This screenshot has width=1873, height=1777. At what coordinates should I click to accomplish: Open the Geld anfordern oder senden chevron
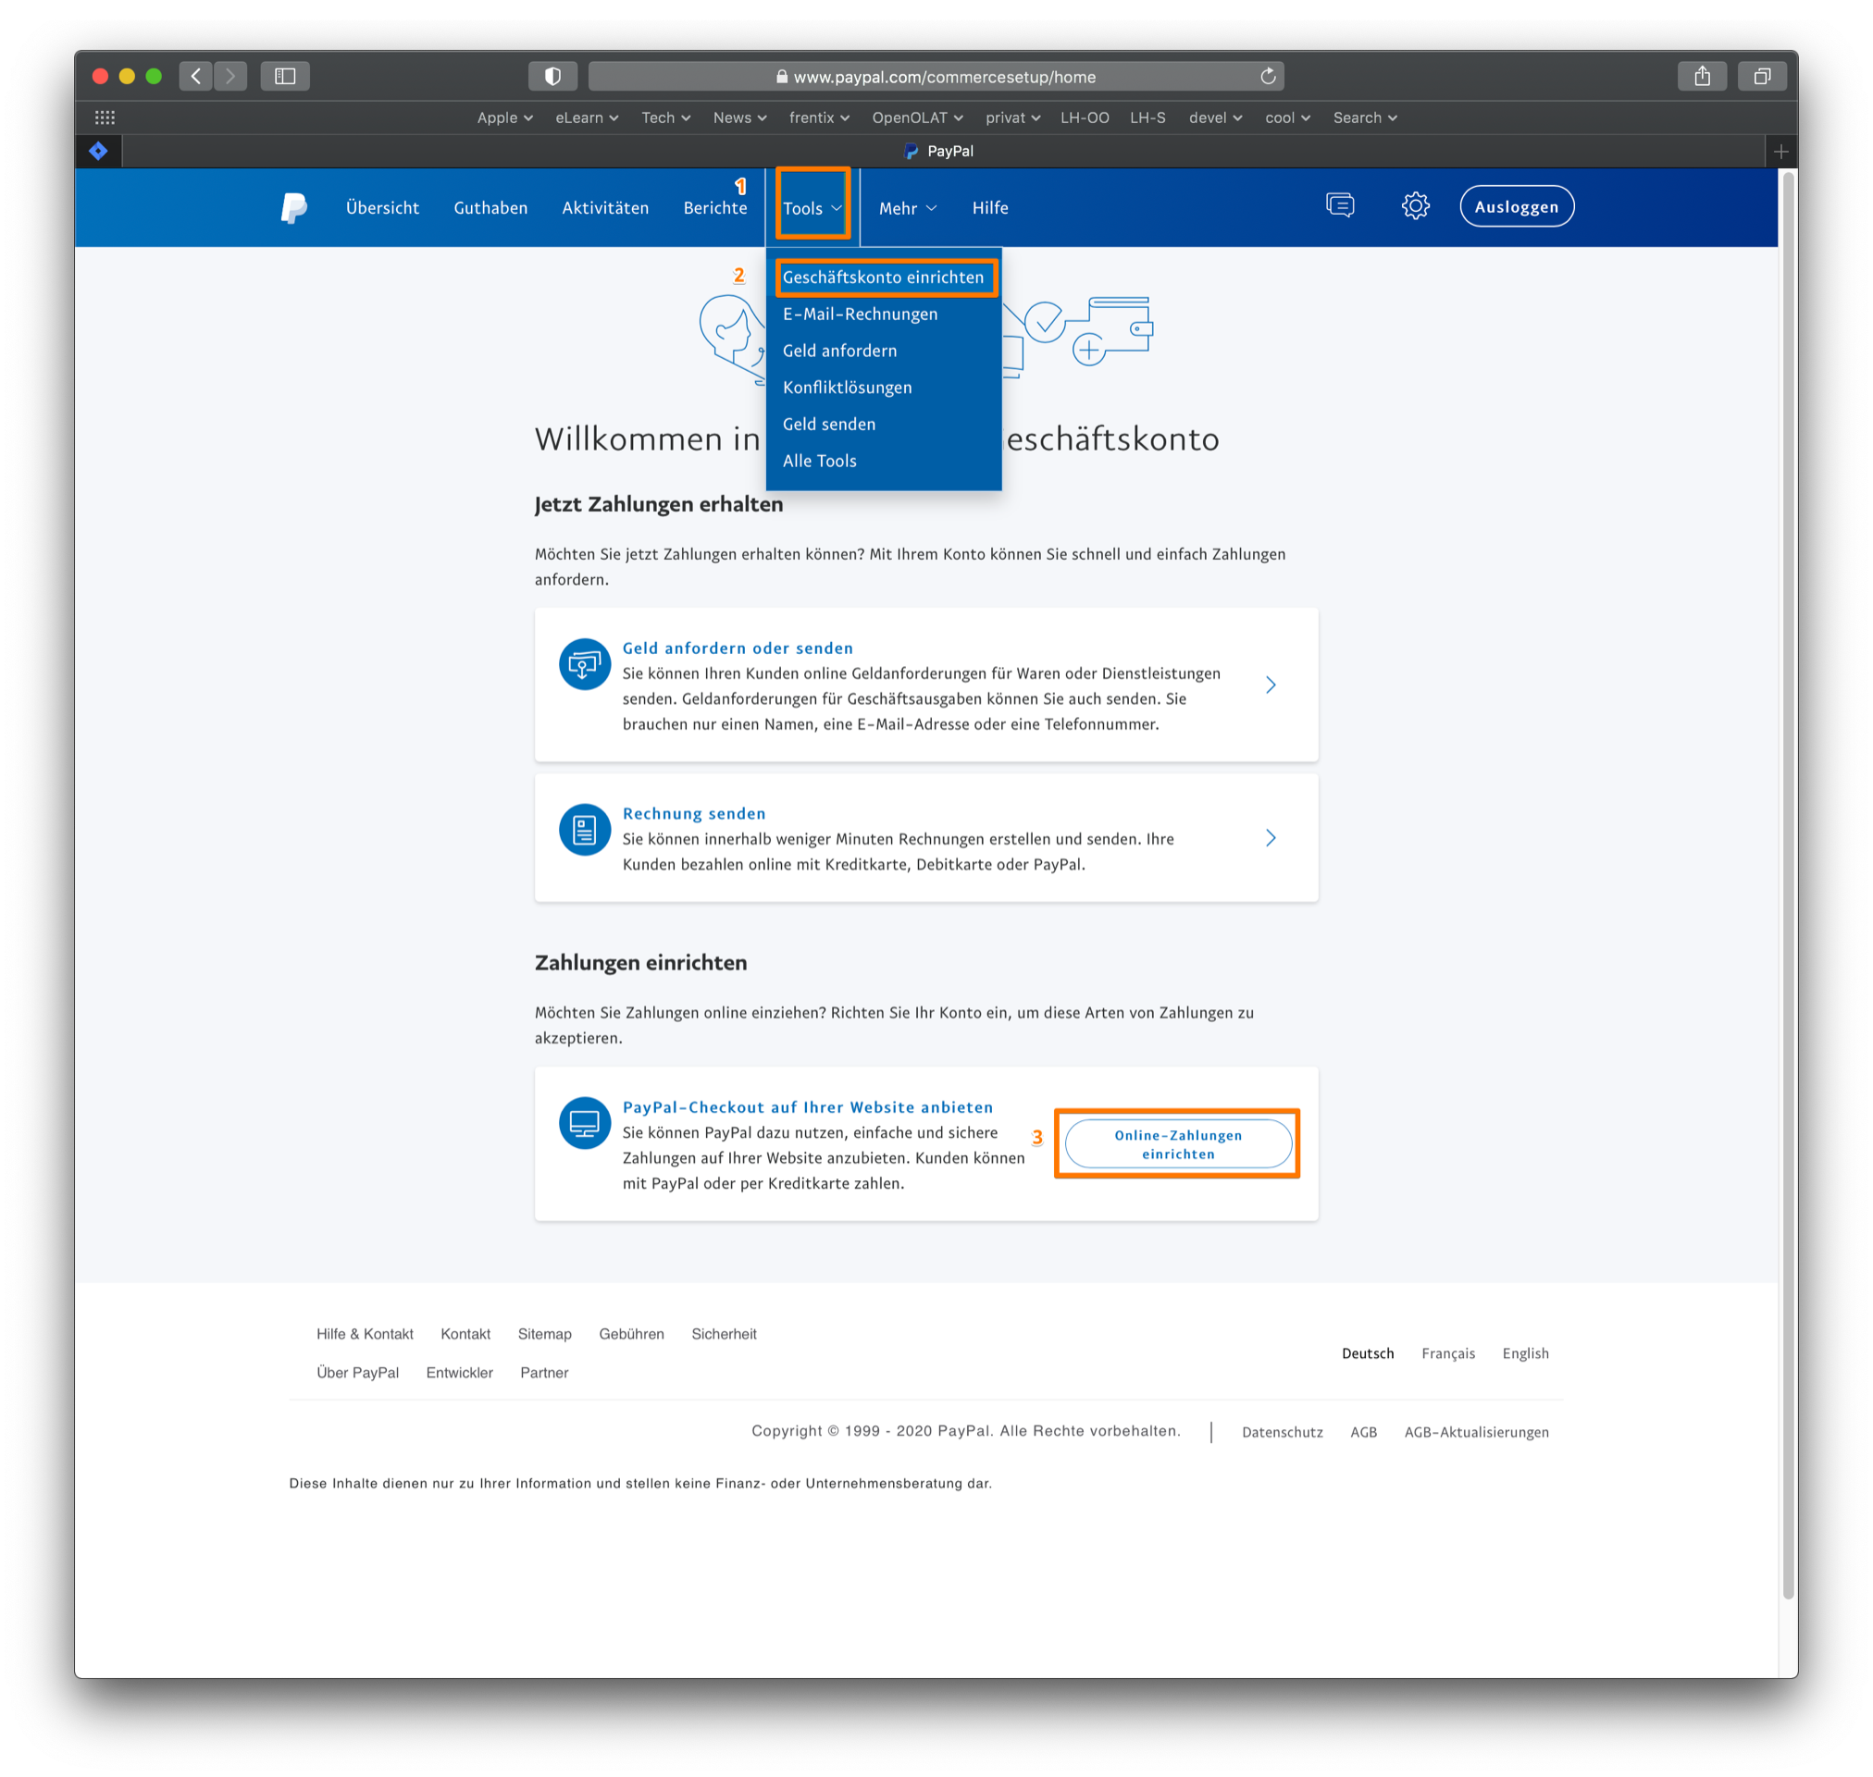click(x=1271, y=685)
